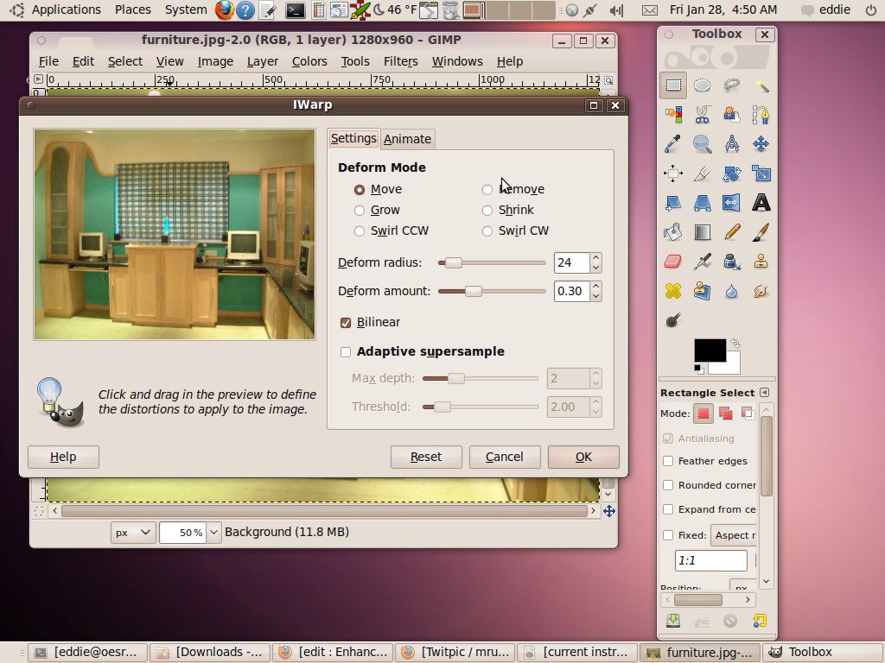Click OK to apply IWarp

583,458
